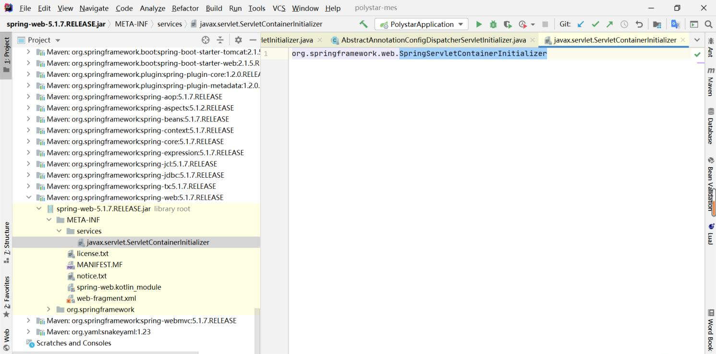Click the META-INF breadcrumb

pyautogui.click(x=131, y=24)
